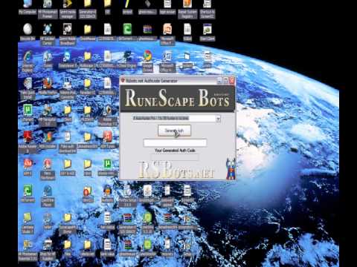Screen dimensions: 357x267
Task: Click the Authcode Generator title bar icon
Action: [x=123, y=80]
